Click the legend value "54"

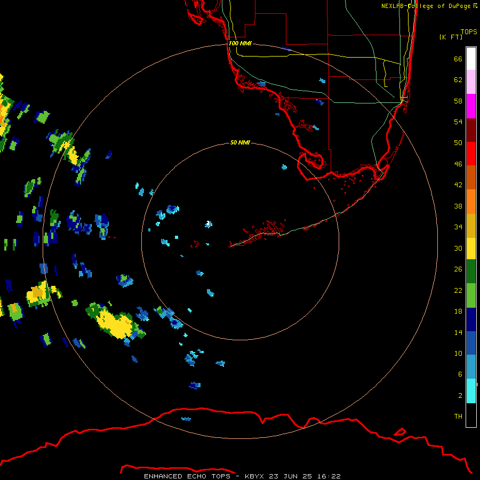tap(458, 122)
